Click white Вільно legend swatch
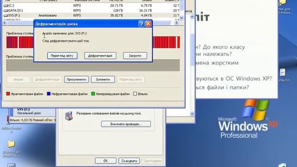The height and width of the screenshot is (167, 297). (135, 94)
